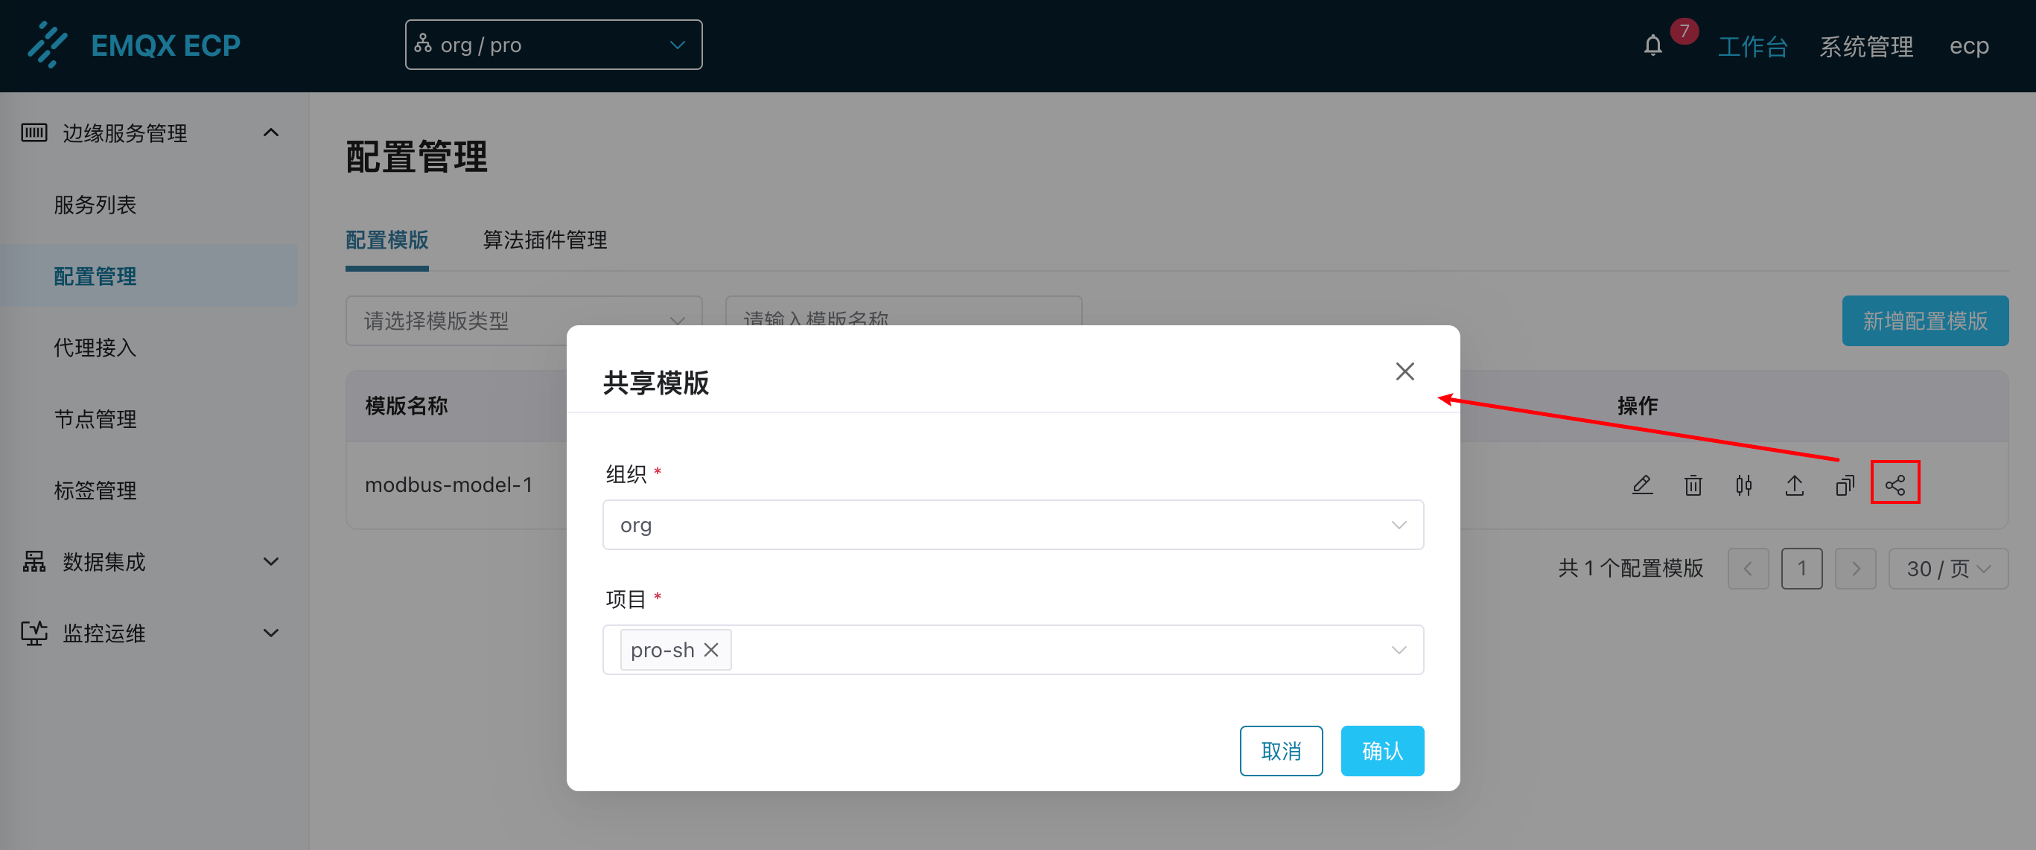Close the 共享模版 dialog
Screen dimensions: 2036x850
(1404, 371)
